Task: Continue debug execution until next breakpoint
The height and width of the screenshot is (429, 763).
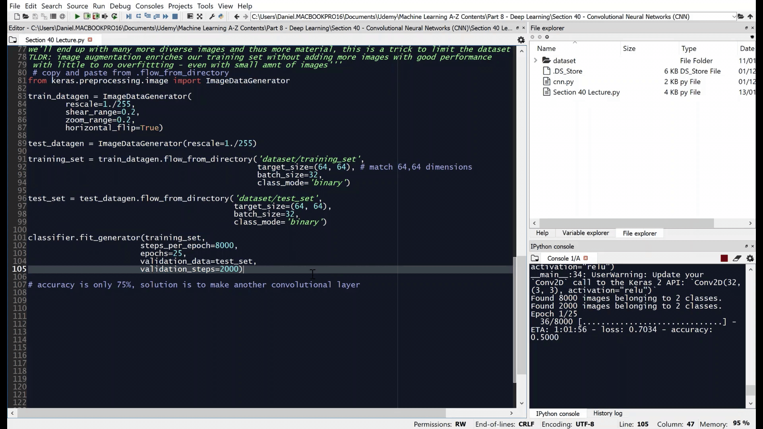Action: coord(166,17)
